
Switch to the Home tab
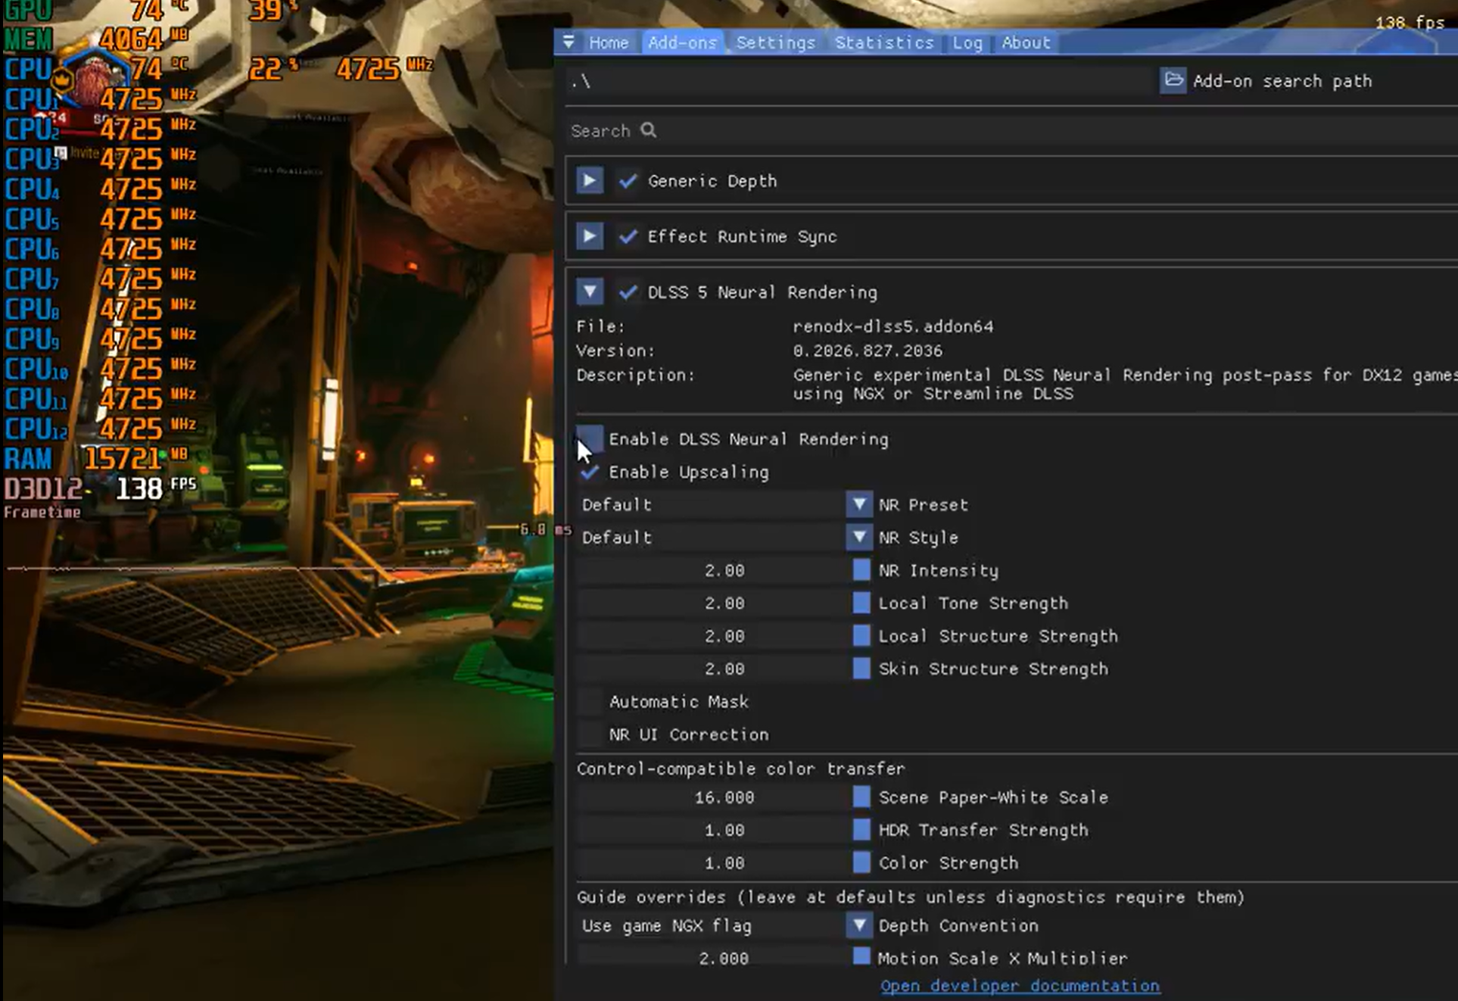click(609, 42)
